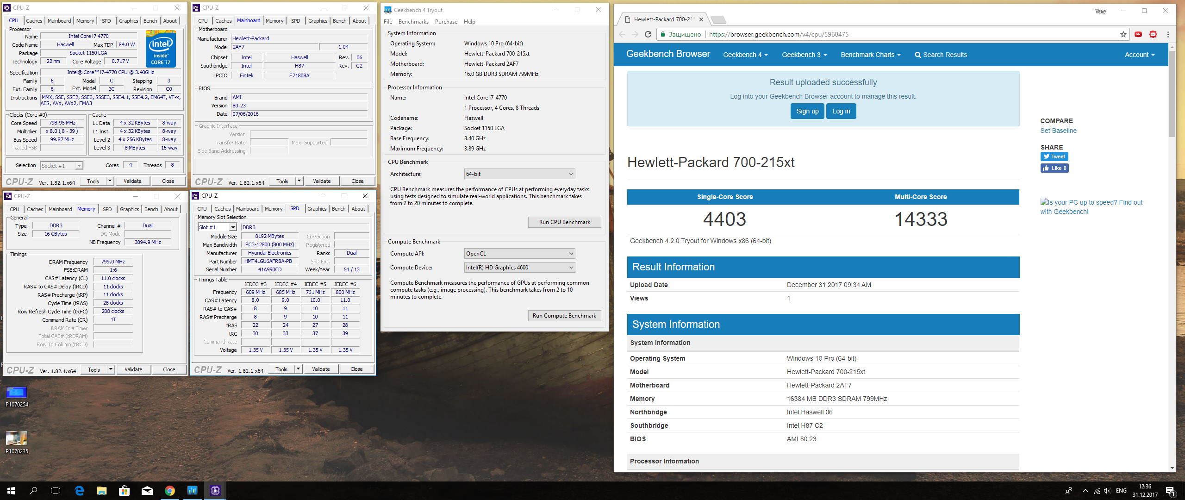
Task: Launch Microsoft Edge from the taskbar
Action: pos(79,491)
